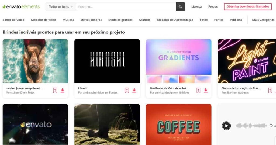The width and height of the screenshot is (276, 145).
Task: Click the search magnifier icon button
Action: click(x=180, y=6)
